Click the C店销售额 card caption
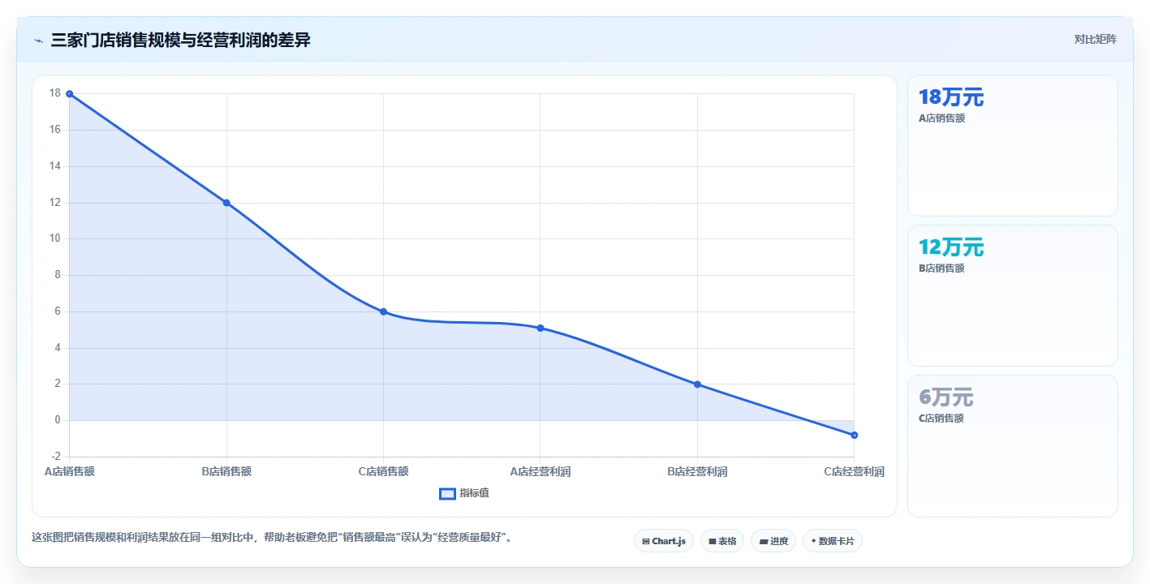1150x584 pixels. 941,419
